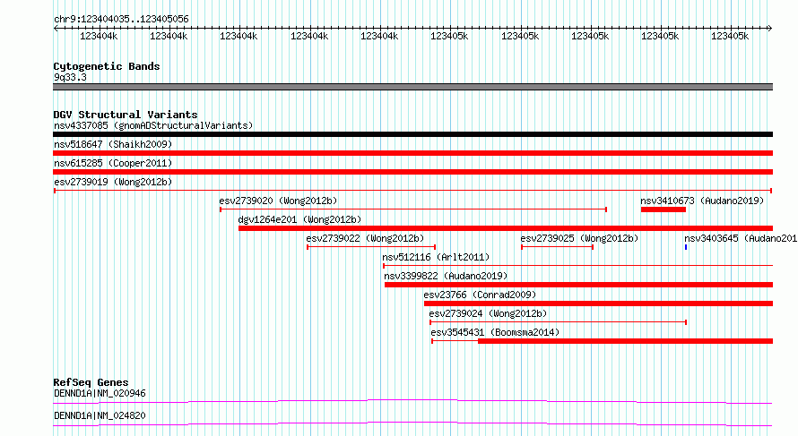Click the thin red line of nsv512116
The width and height of the screenshot is (798, 436).
click(x=577, y=266)
